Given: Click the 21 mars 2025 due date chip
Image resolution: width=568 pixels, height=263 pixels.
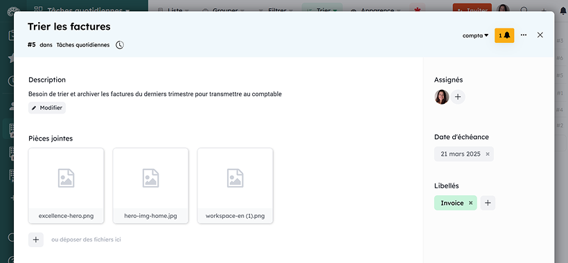Looking at the screenshot, I should [x=463, y=154].
